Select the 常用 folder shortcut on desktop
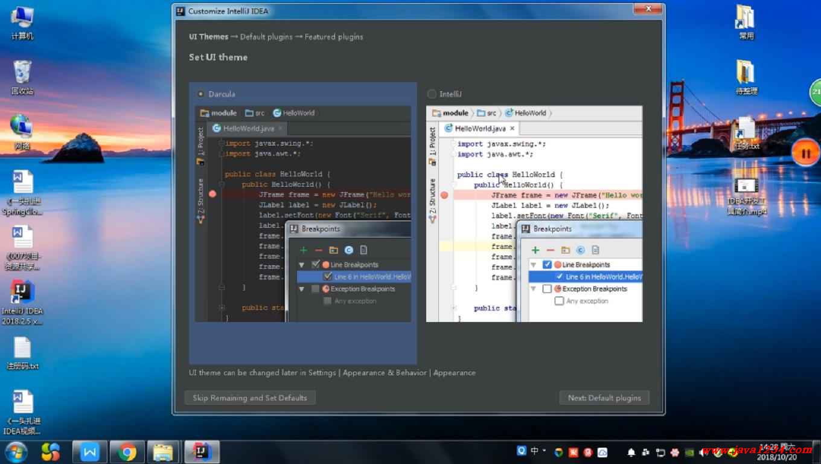 click(746, 22)
